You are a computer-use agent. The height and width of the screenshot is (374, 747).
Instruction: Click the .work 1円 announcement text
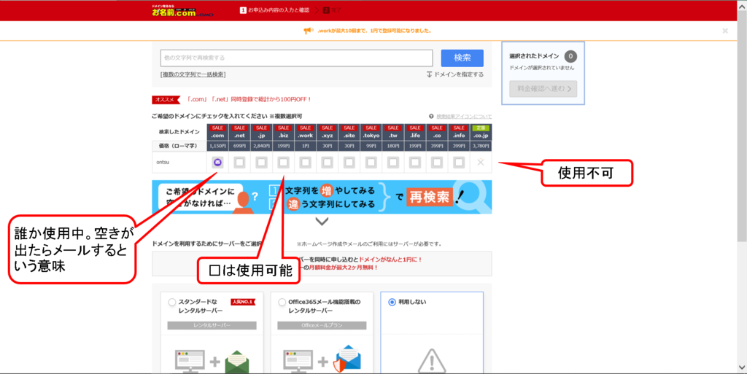point(374,31)
